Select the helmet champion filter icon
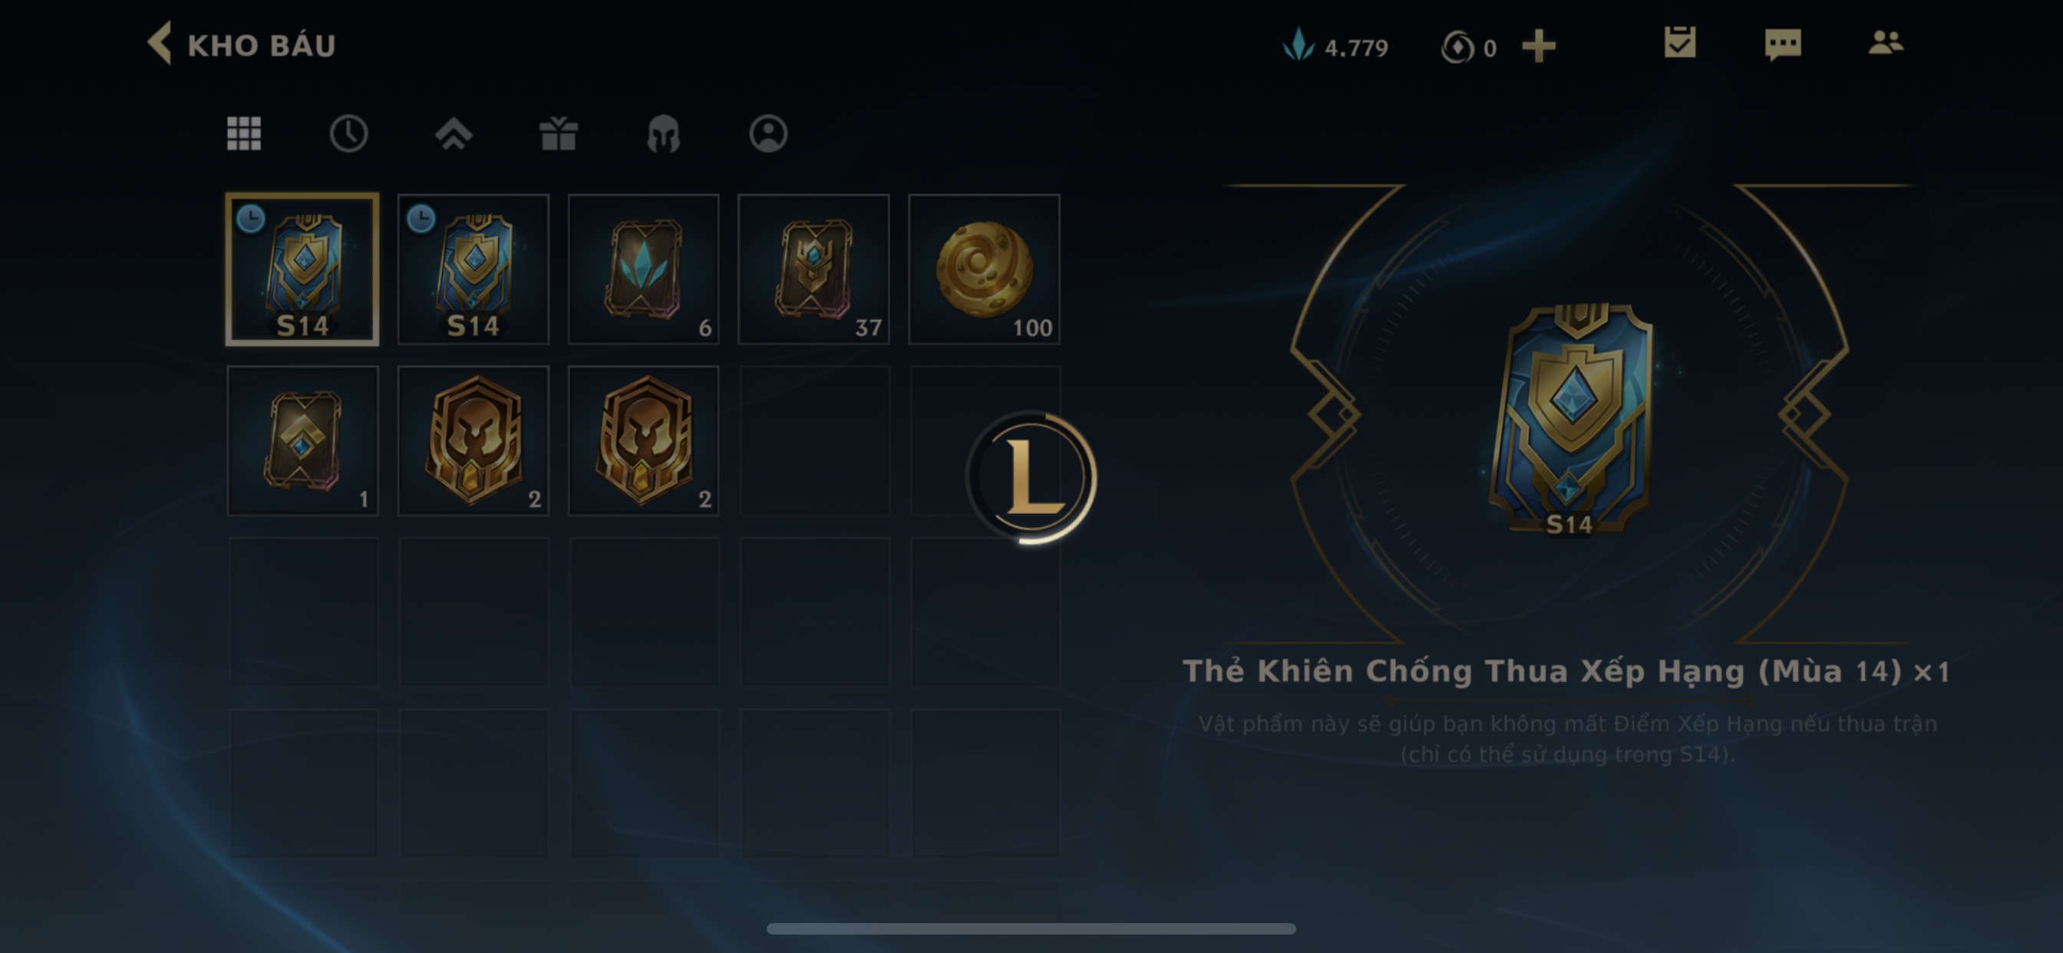The height and width of the screenshot is (953, 2063). (x=663, y=134)
